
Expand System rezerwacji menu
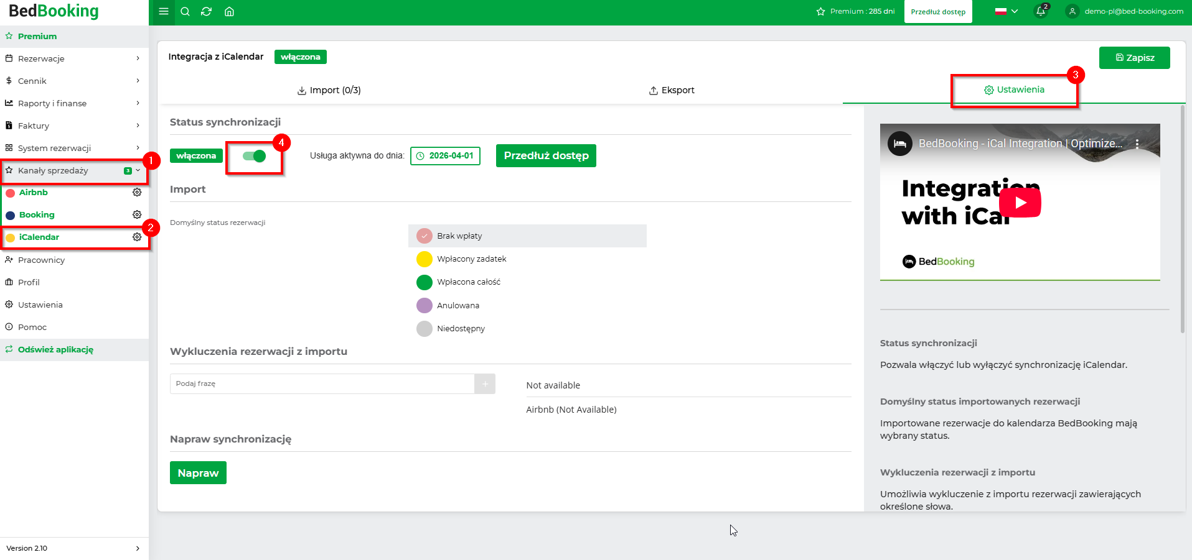pyautogui.click(x=74, y=148)
